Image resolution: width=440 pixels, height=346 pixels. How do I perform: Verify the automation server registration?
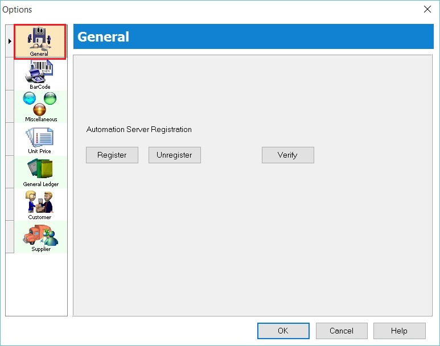point(287,155)
